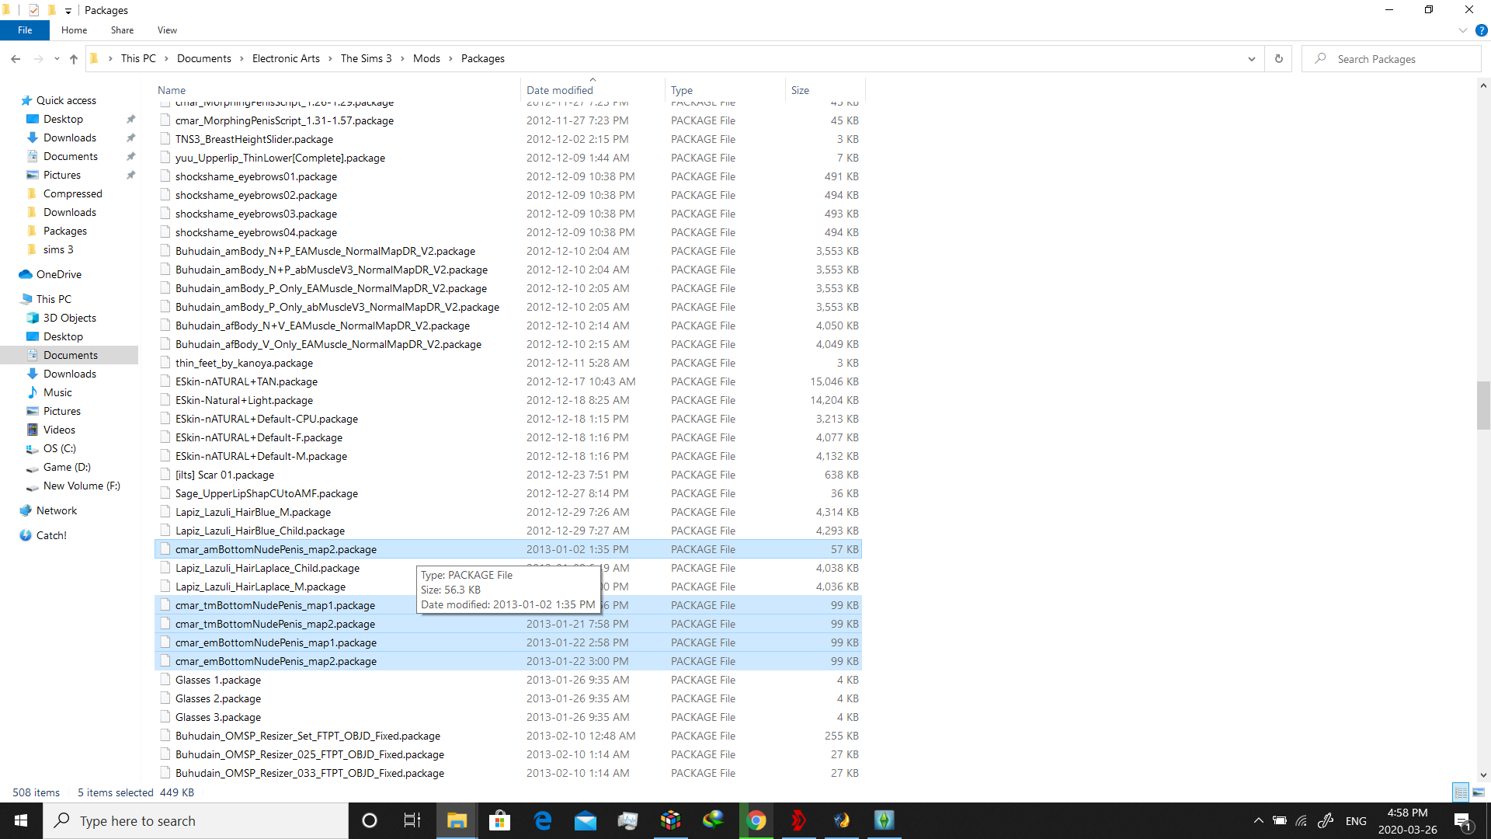Switch to large thumbnails view icon
The image size is (1491, 839).
pyautogui.click(x=1479, y=792)
